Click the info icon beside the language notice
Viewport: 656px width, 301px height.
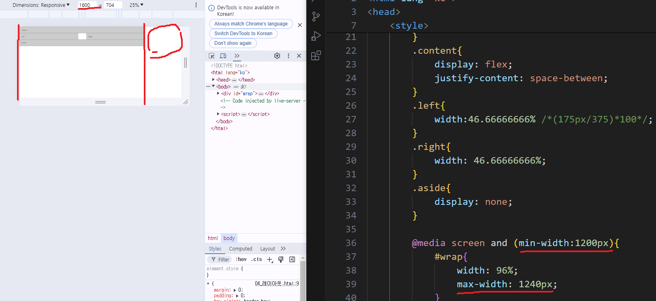coord(212,8)
